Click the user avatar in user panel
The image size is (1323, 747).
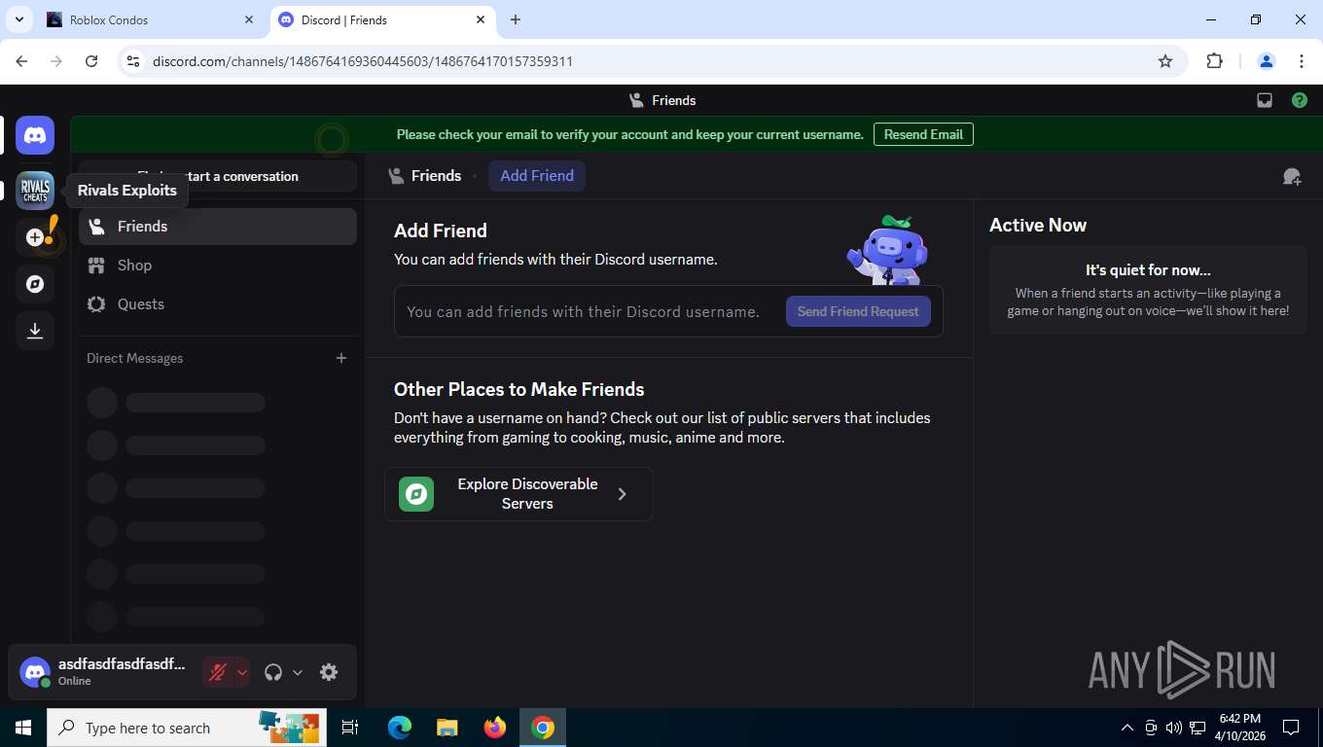pos(35,672)
